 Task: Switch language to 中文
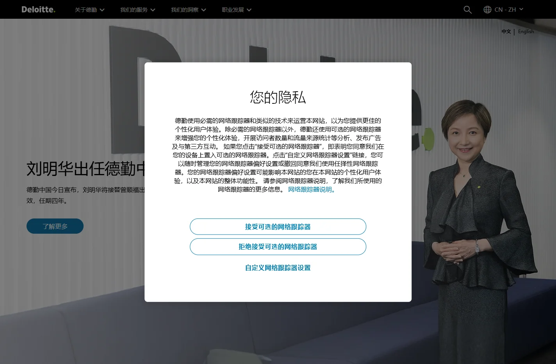pos(506,32)
